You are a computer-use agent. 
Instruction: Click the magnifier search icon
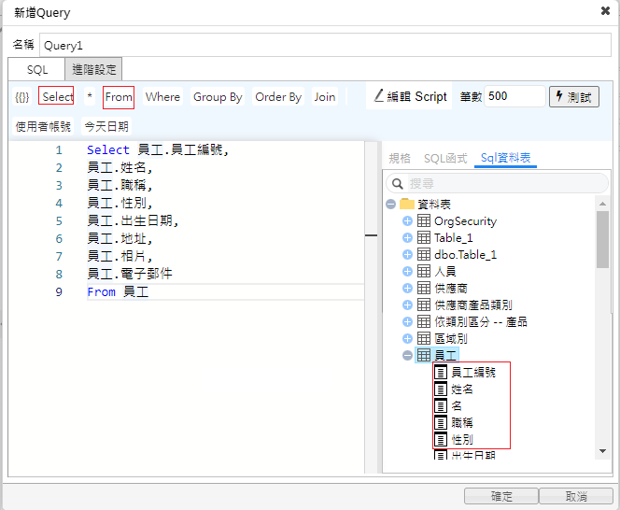coord(397,184)
